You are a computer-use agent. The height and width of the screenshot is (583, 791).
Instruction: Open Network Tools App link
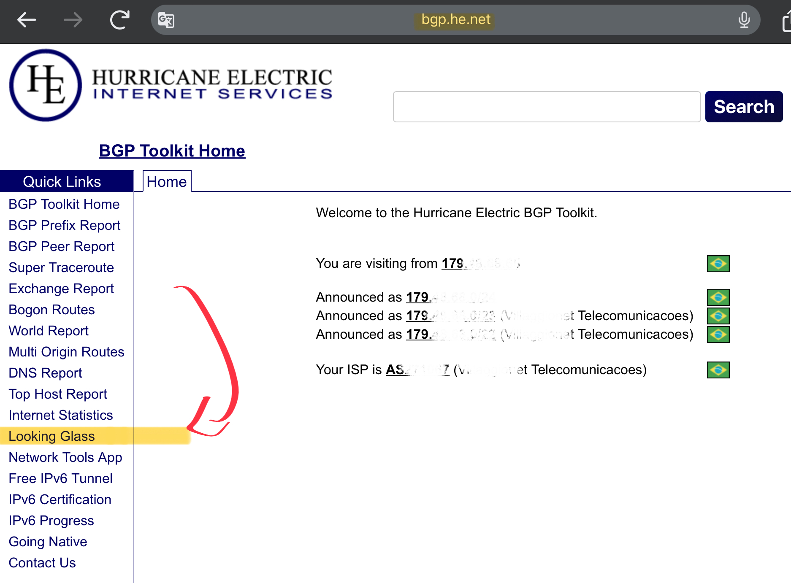pos(65,457)
